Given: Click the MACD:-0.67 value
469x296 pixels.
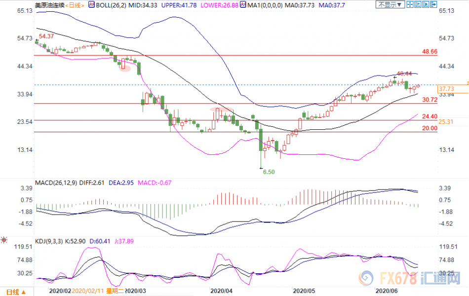Looking at the screenshot, I should pos(155,183).
